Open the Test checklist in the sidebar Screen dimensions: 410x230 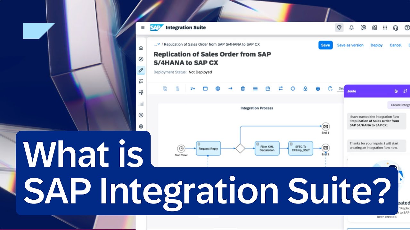(x=141, y=81)
